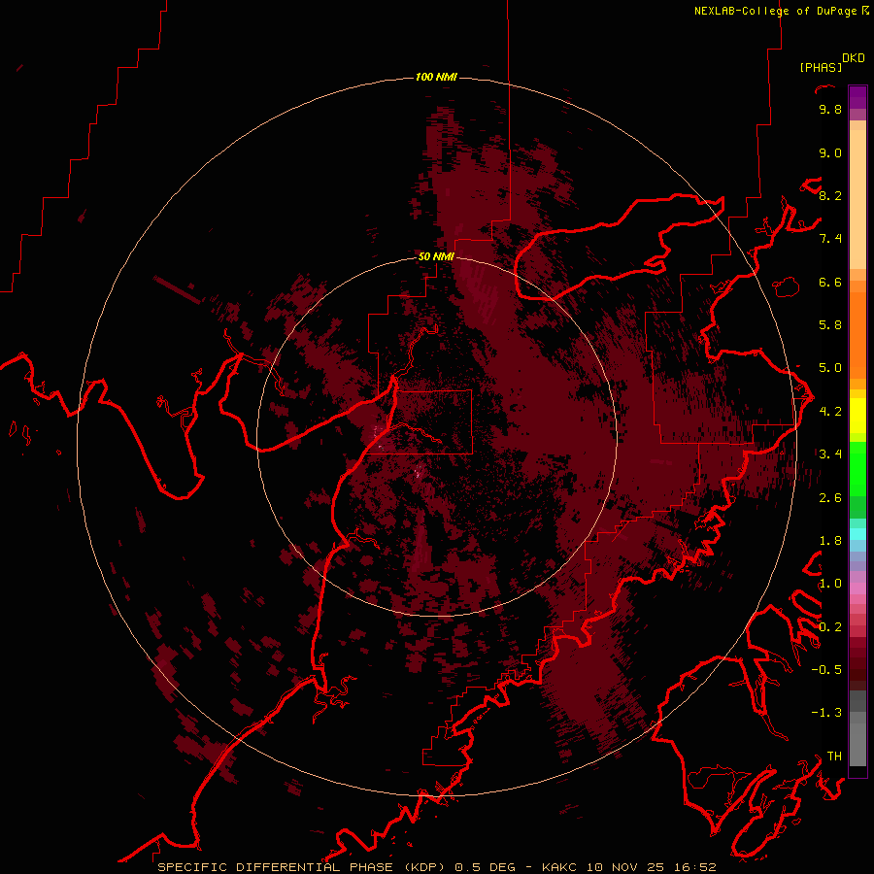Viewport: 874px width, 874px height.
Task: Click the 0.2 value on the color scale
Action: point(830,627)
